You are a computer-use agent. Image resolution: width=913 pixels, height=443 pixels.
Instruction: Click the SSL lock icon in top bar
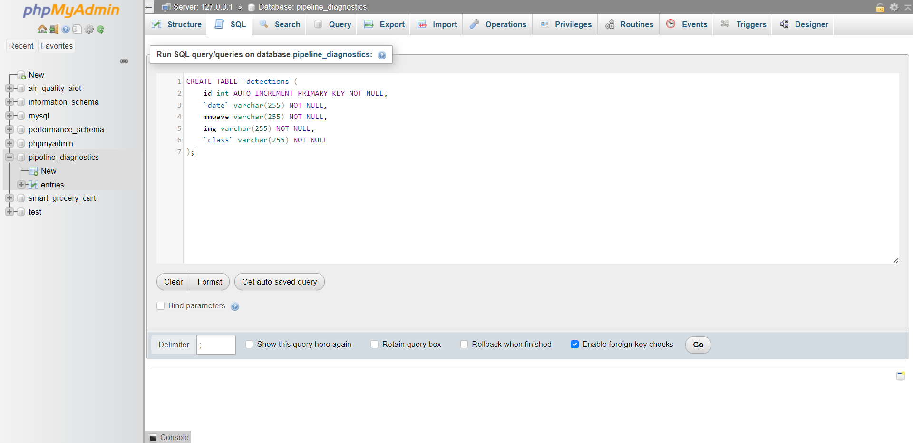click(880, 8)
